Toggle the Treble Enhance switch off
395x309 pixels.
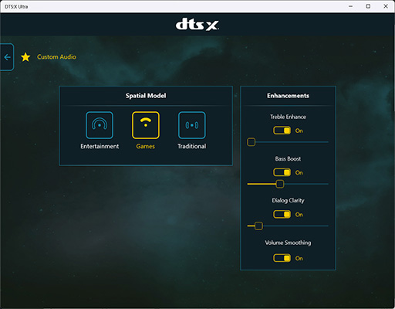tap(282, 131)
